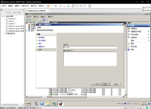
Task: Click 刷新 in actions pane
Action: click(x=132, y=43)
